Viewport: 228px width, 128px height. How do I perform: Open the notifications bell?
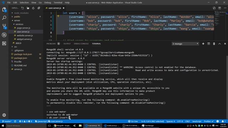tap(223, 121)
